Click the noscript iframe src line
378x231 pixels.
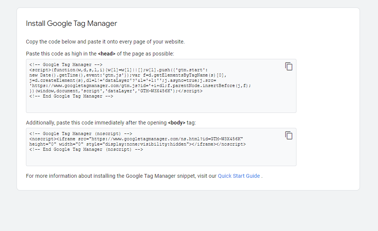[x=136, y=139]
